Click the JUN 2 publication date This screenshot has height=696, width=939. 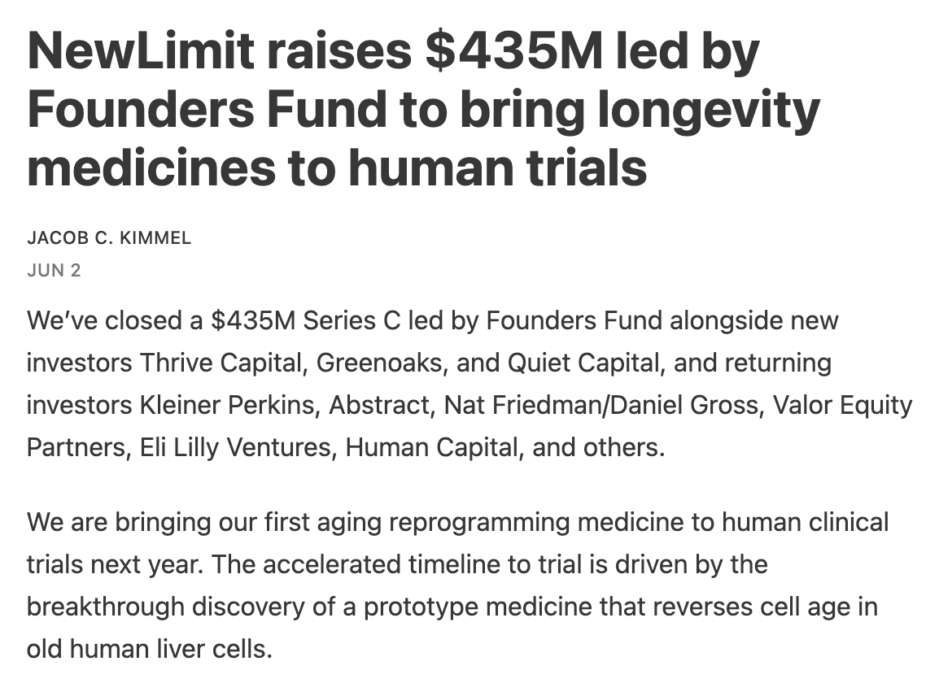(x=54, y=271)
